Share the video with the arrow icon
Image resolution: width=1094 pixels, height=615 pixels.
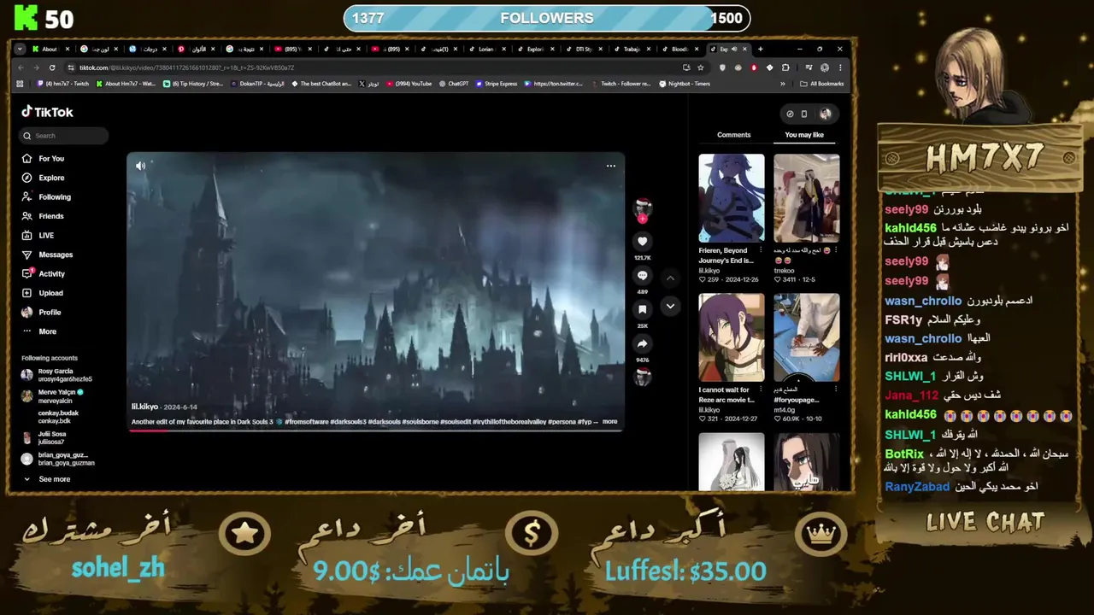pyautogui.click(x=643, y=343)
